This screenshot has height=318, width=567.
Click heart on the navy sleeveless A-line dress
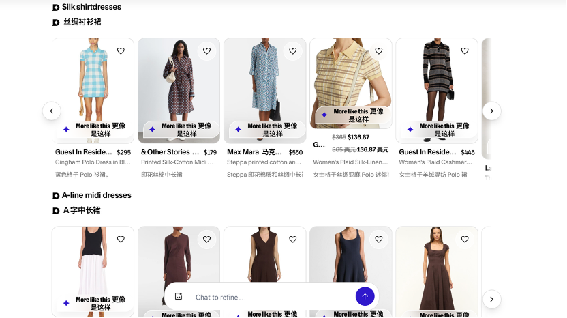coord(378,240)
